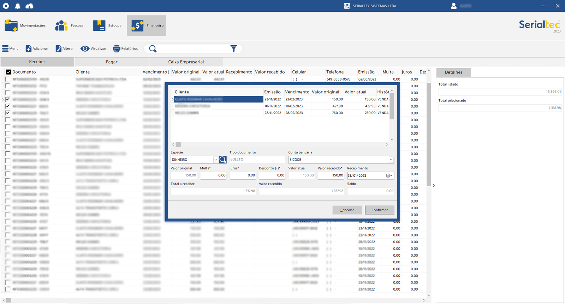Switch to the Pagar tab

112,62
